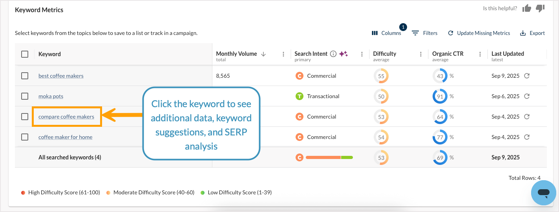Screen dimensions: 559x212
Task: Open the Filters panel
Action: tap(424, 33)
